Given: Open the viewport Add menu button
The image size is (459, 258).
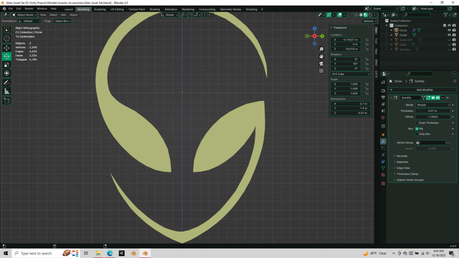Looking at the screenshot, I should 63,15.
